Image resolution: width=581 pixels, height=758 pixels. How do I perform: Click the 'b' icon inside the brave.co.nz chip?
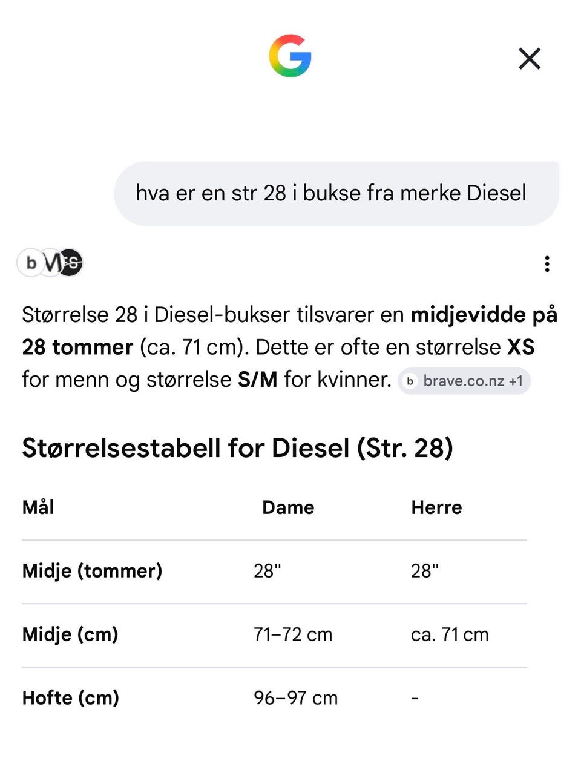(x=410, y=381)
